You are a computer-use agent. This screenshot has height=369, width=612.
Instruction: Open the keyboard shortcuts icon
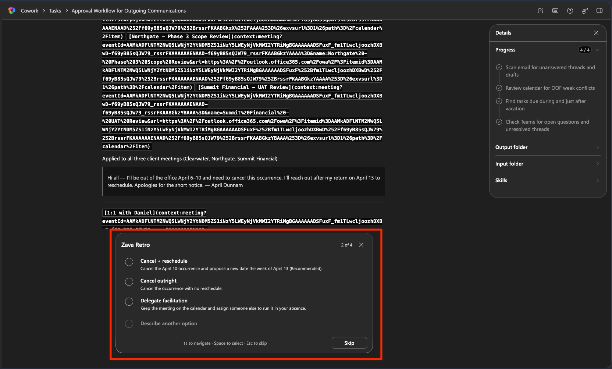555,11
